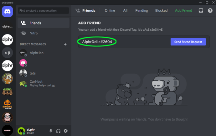
Task: Toggle headphone deafen
Action: point(58,131)
